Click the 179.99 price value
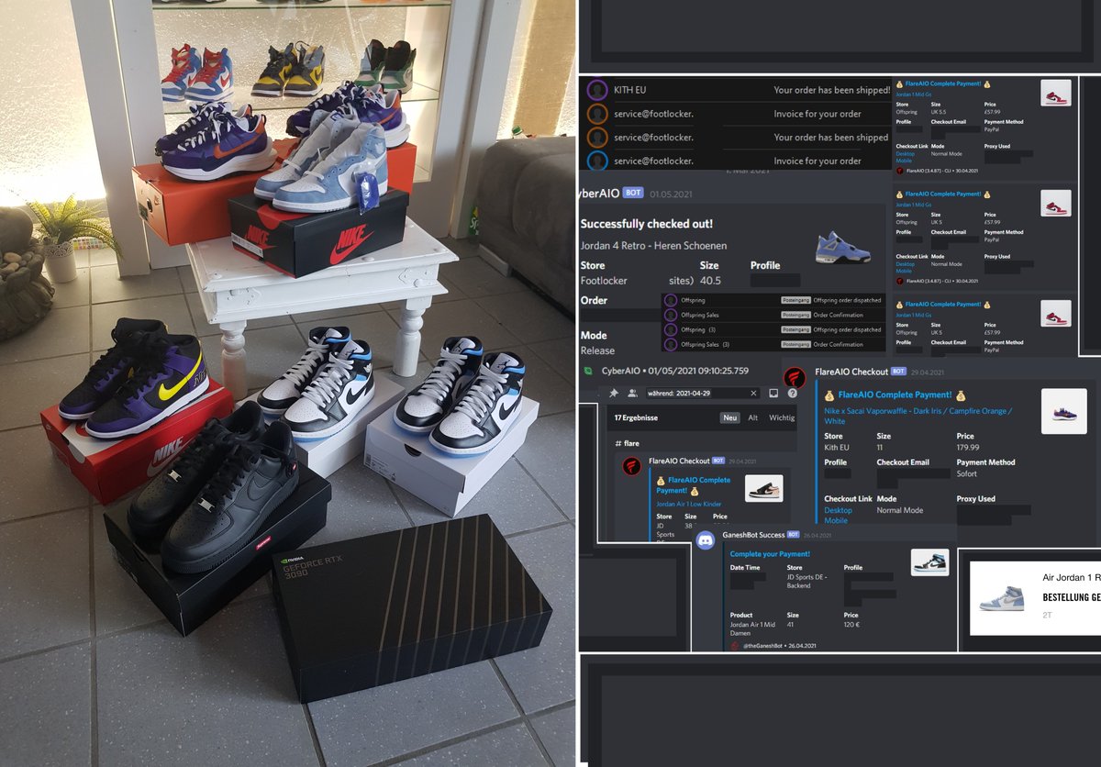 (969, 449)
